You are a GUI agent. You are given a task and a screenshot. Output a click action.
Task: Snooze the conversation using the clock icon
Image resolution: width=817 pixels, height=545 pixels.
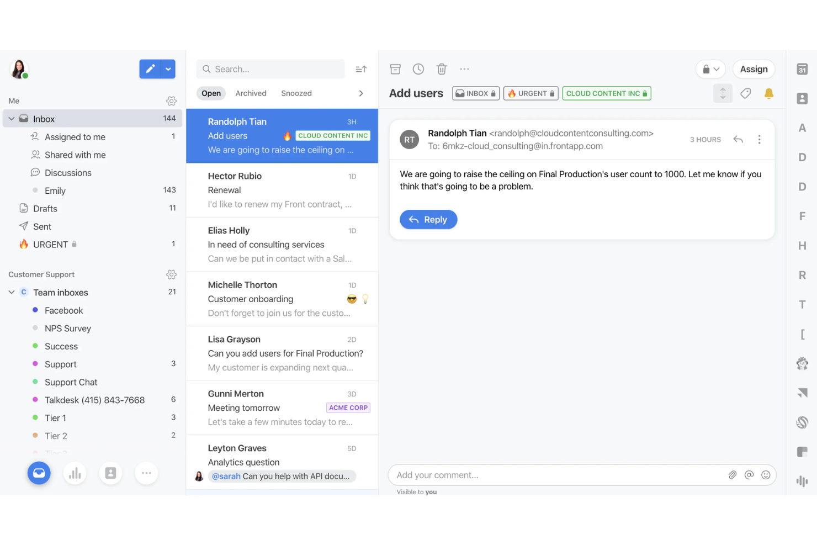click(x=418, y=68)
